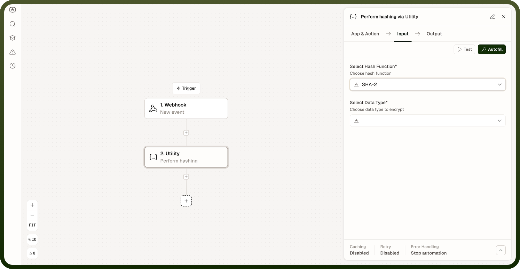Open the Select Data Type dropdown

click(427, 121)
